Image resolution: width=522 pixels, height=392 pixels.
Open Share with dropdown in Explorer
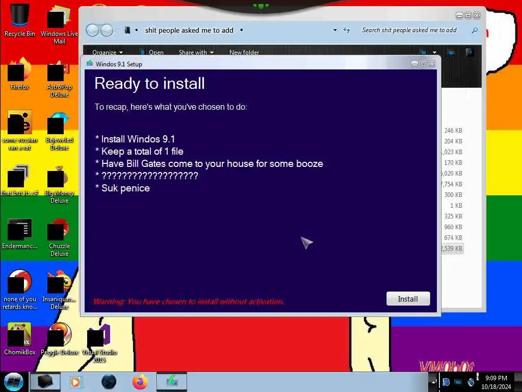pos(196,53)
